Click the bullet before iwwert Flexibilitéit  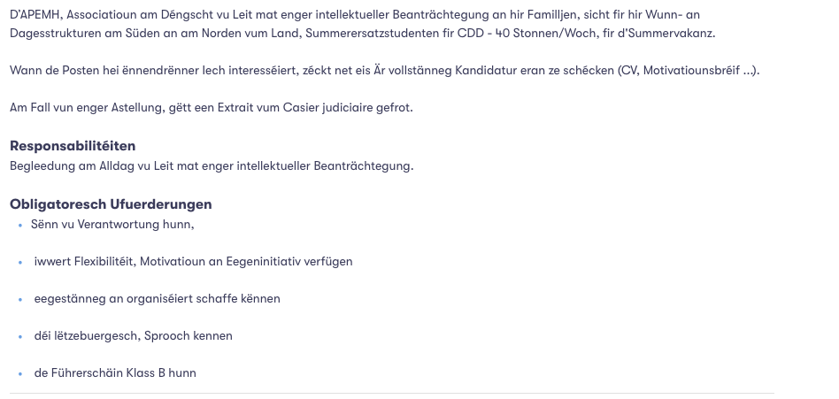20,263
